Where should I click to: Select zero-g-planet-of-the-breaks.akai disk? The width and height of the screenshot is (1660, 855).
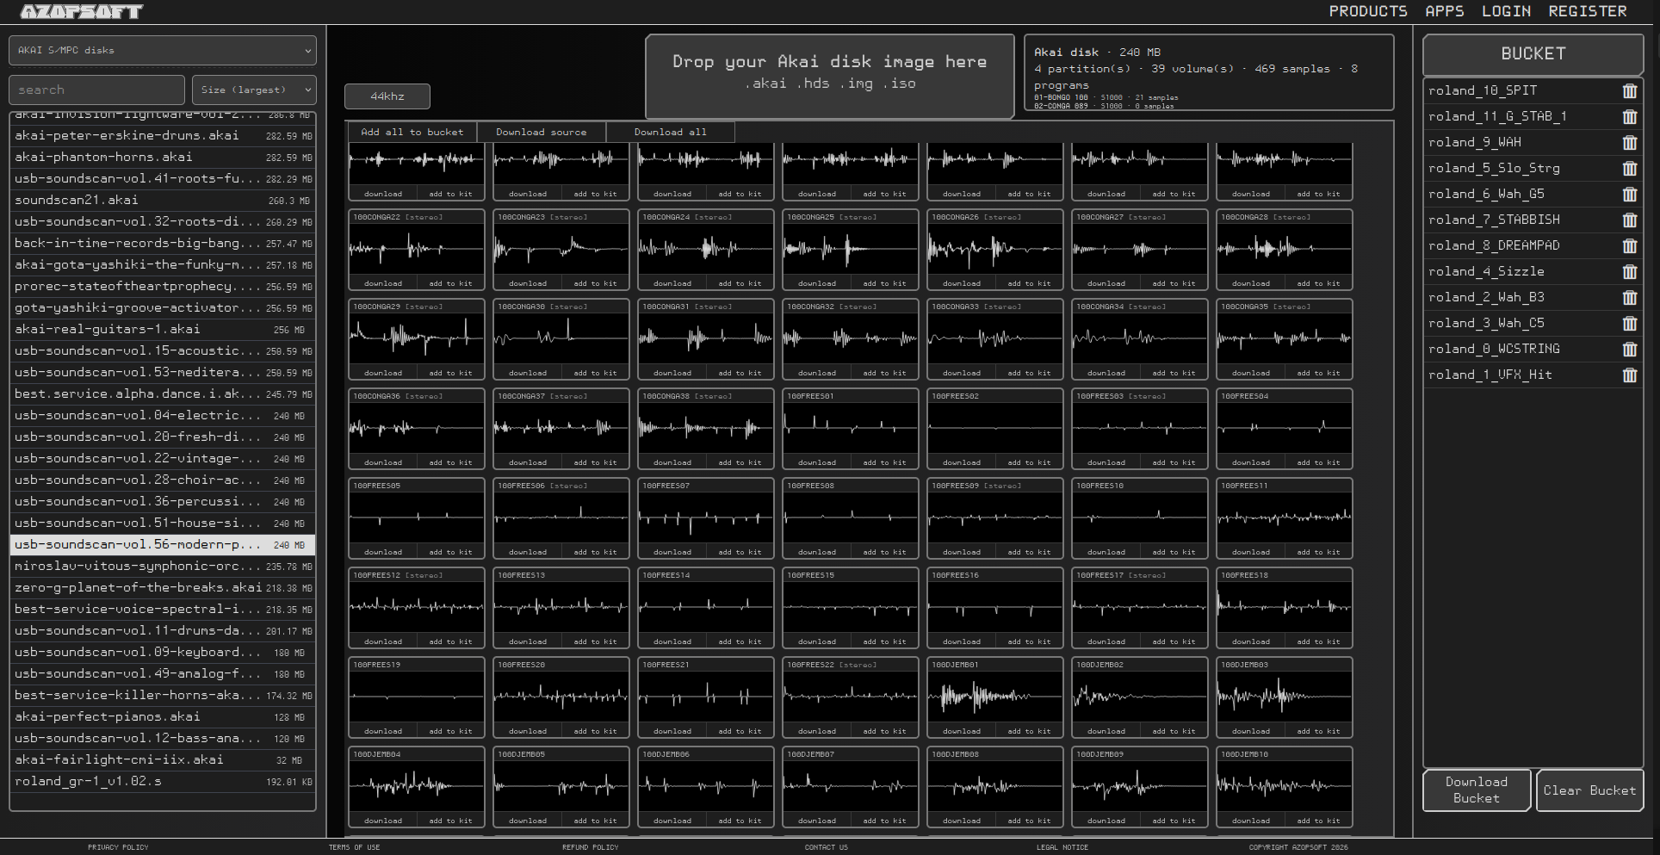click(163, 587)
